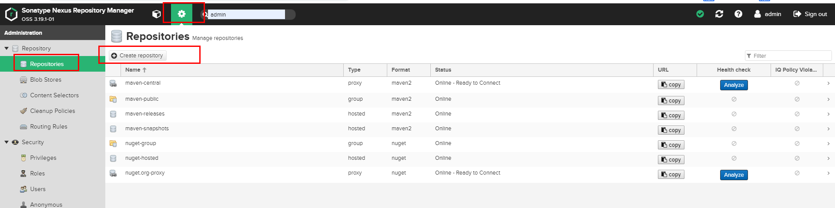Open maven-public row chevron
The image size is (835, 208).
tap(828, 99)
